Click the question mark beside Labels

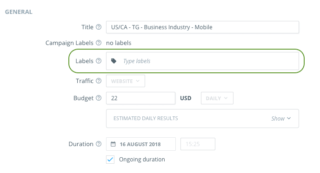point(99,61)
